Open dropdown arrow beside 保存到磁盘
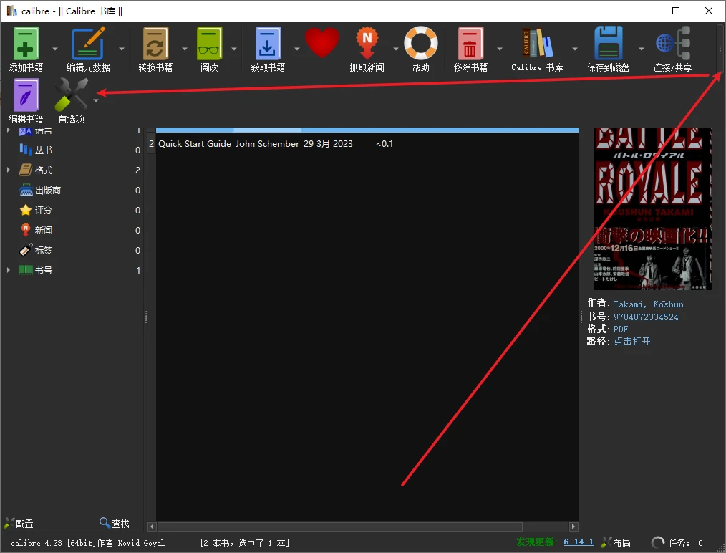This screenshot has width=726, height=553. click(x=642, y=49)
